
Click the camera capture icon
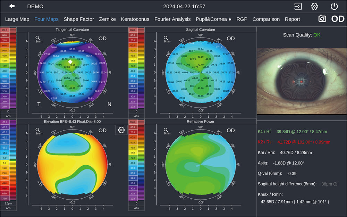click(x=322, y=19)
